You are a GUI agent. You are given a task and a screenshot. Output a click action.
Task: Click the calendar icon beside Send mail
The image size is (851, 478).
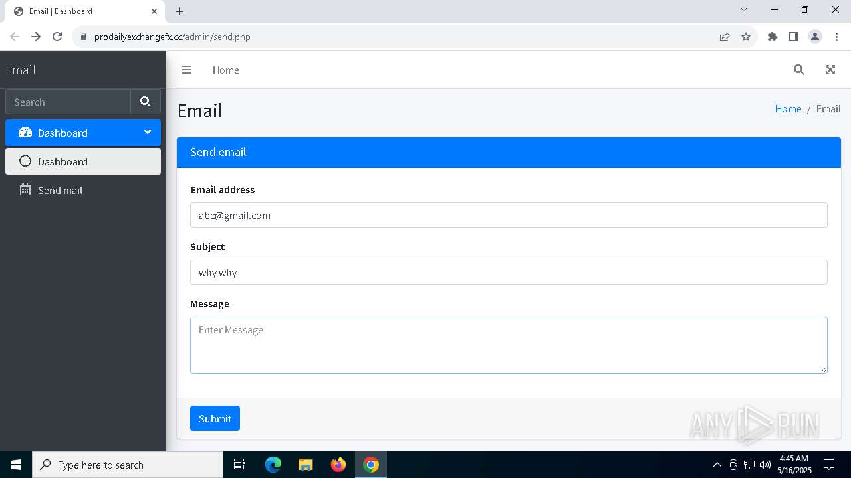pyautogui.click(x=25, y=190)
